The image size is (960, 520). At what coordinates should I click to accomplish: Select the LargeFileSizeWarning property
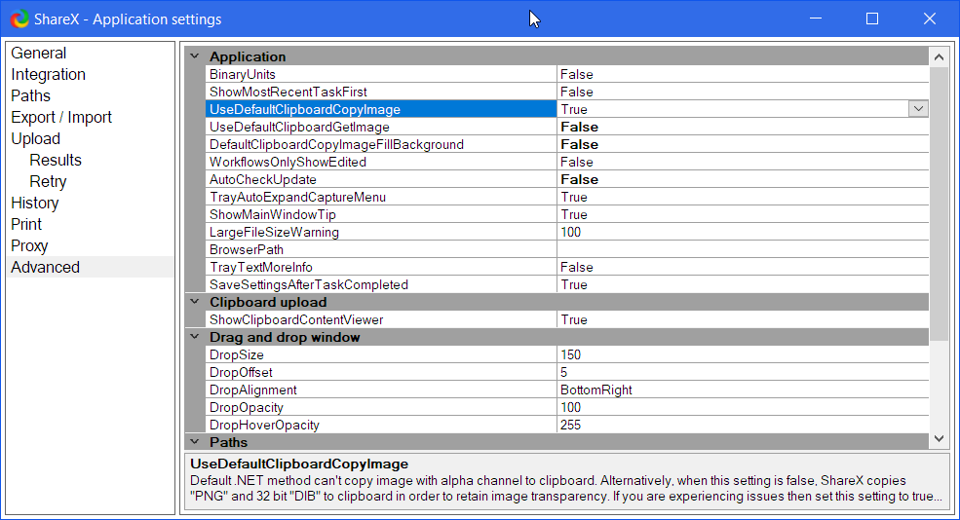[x=381, y=232]
